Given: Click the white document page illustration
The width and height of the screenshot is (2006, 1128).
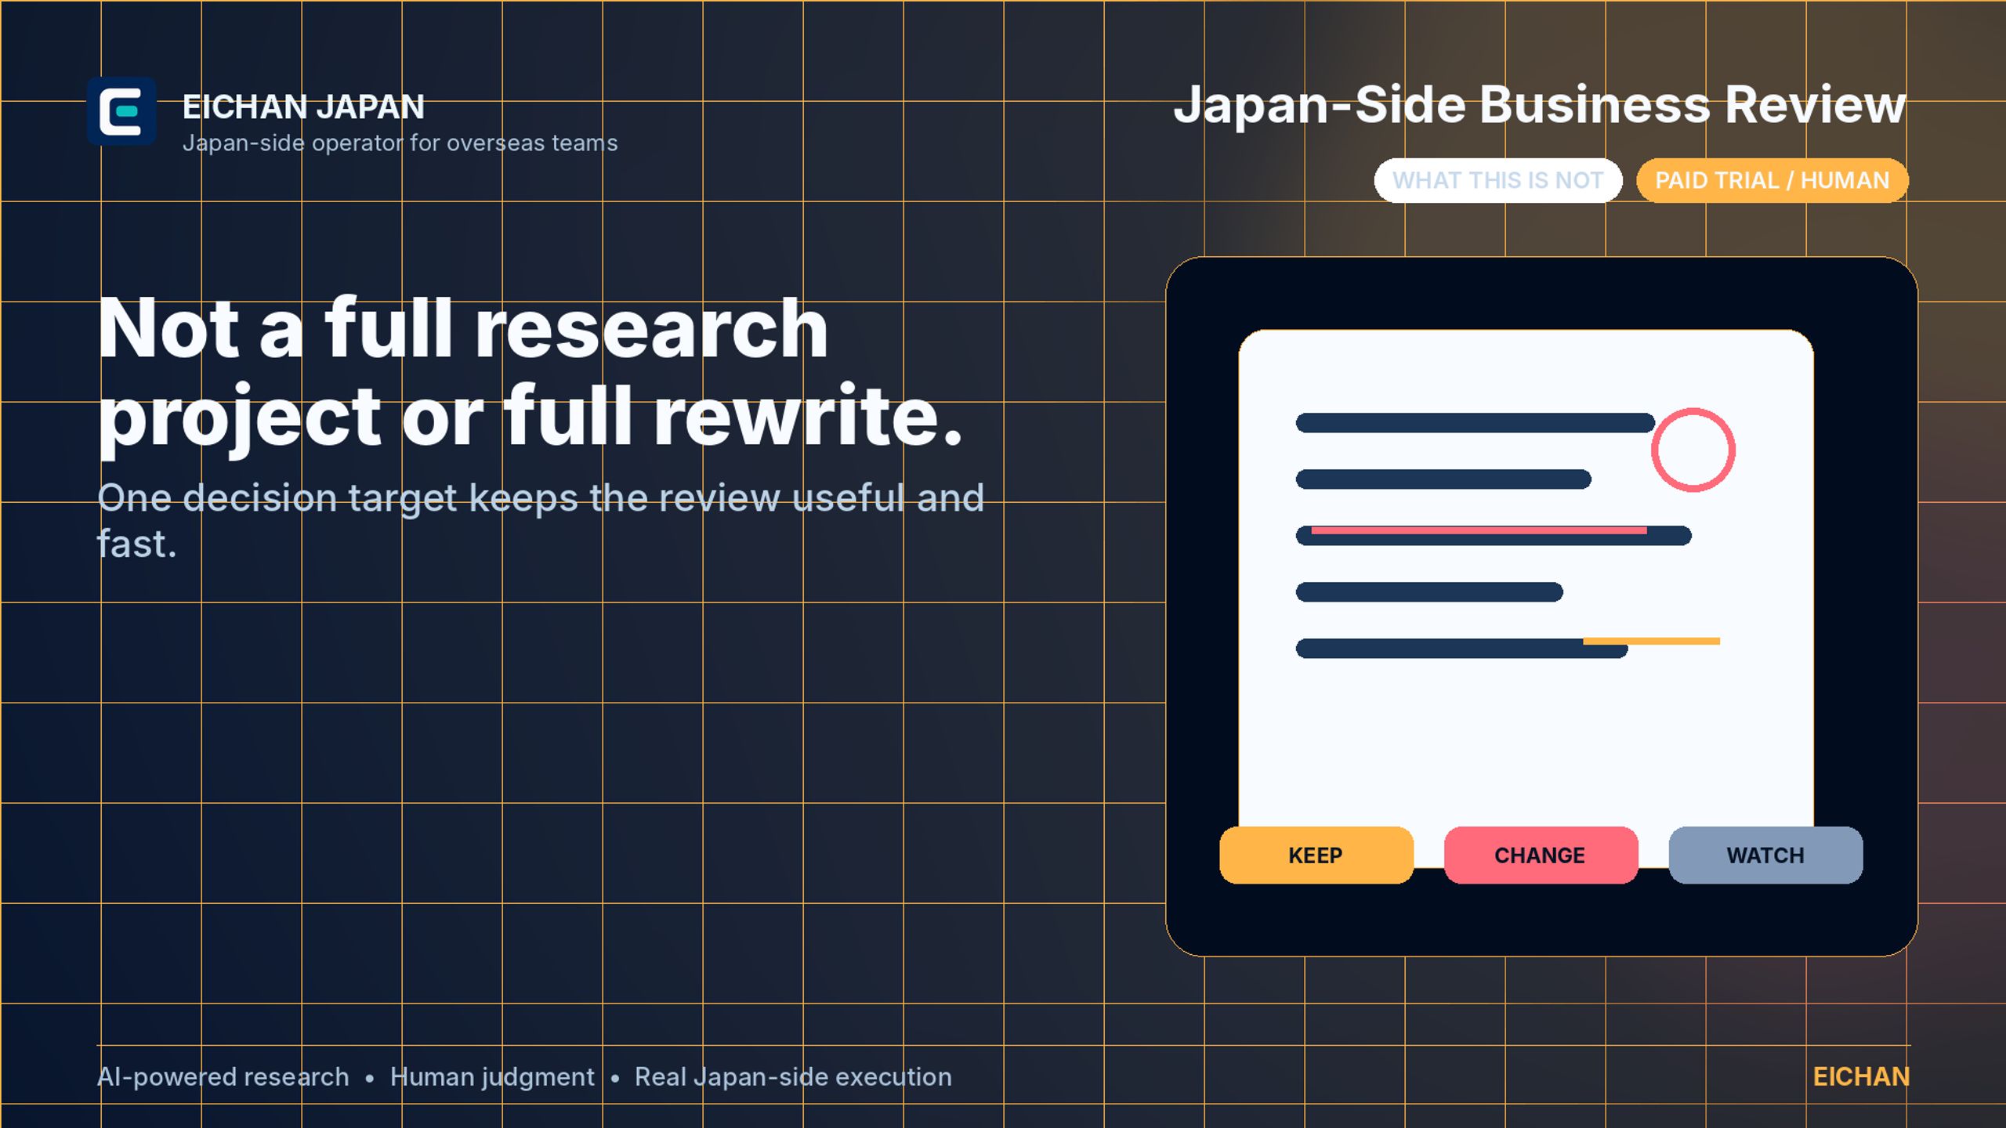Looking at the screenshot, I should pyautogui.click(x=1526, y=598).
